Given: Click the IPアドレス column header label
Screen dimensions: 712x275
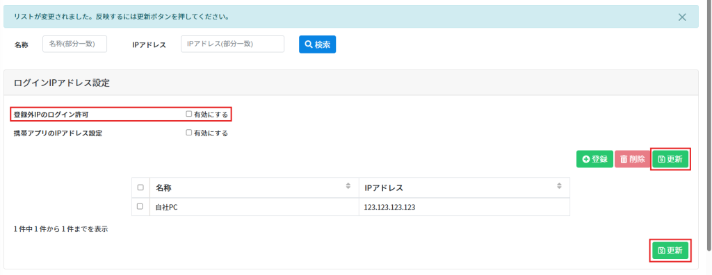Looking at the screenshot, I should coord(384,187).
